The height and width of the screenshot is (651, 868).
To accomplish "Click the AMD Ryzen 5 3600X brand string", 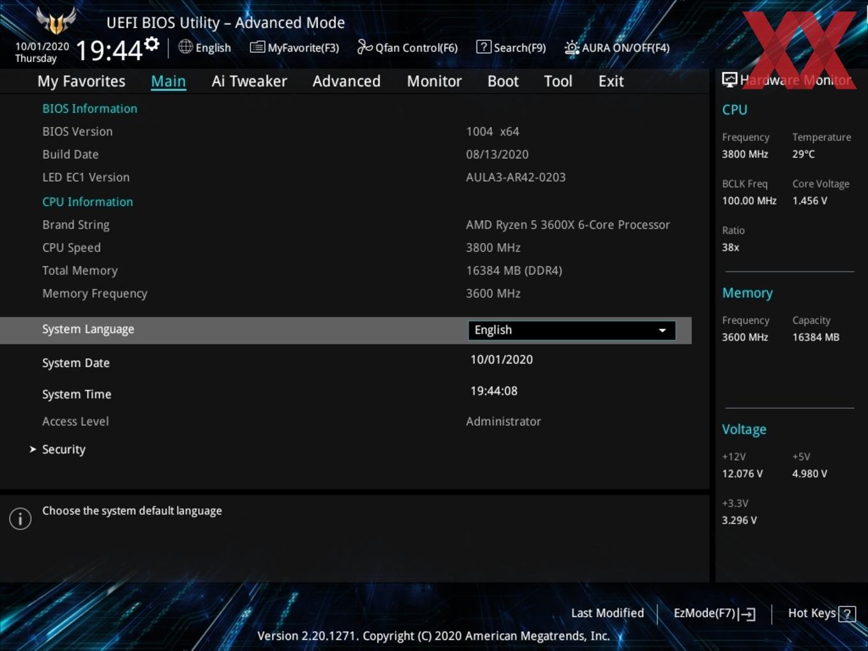I will (x=568, y=225).
